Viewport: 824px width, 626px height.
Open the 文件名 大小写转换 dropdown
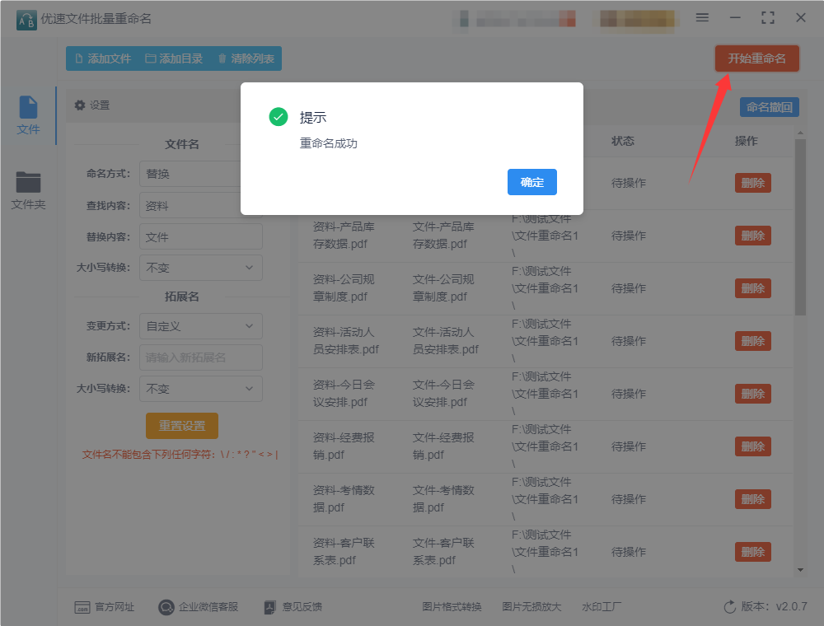(x=201, y=268)
